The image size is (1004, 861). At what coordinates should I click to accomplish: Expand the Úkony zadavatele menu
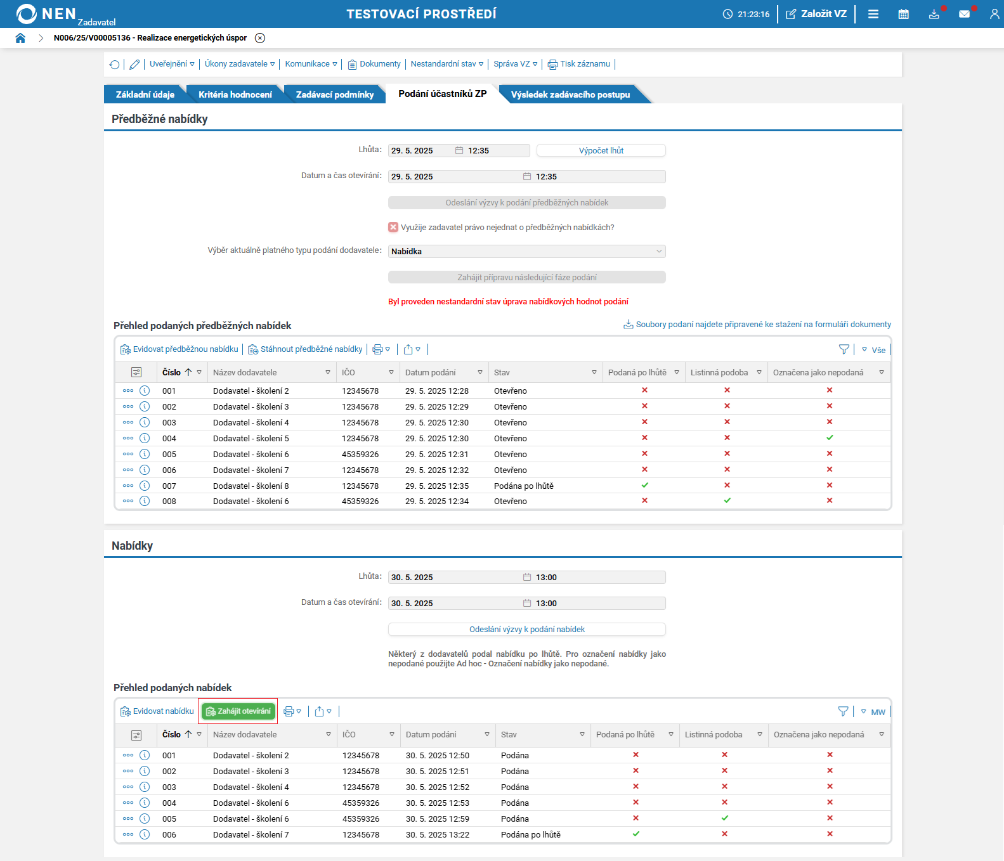coord(240,64)
